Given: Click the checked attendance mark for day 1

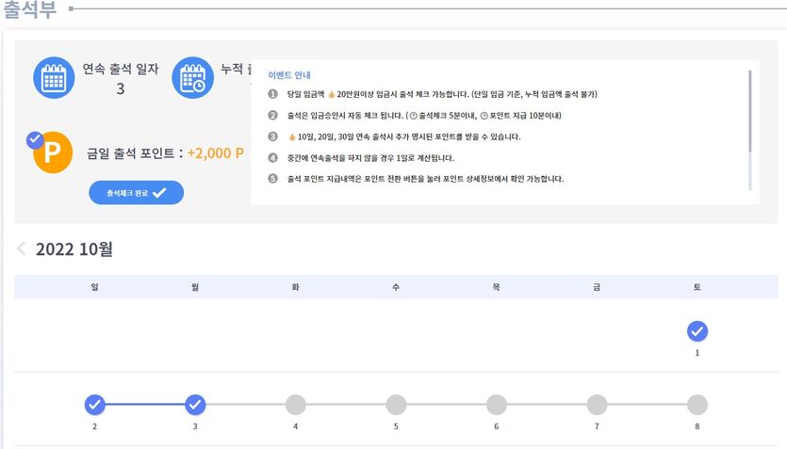Looking at the screenshot, I should pos(697,331).
